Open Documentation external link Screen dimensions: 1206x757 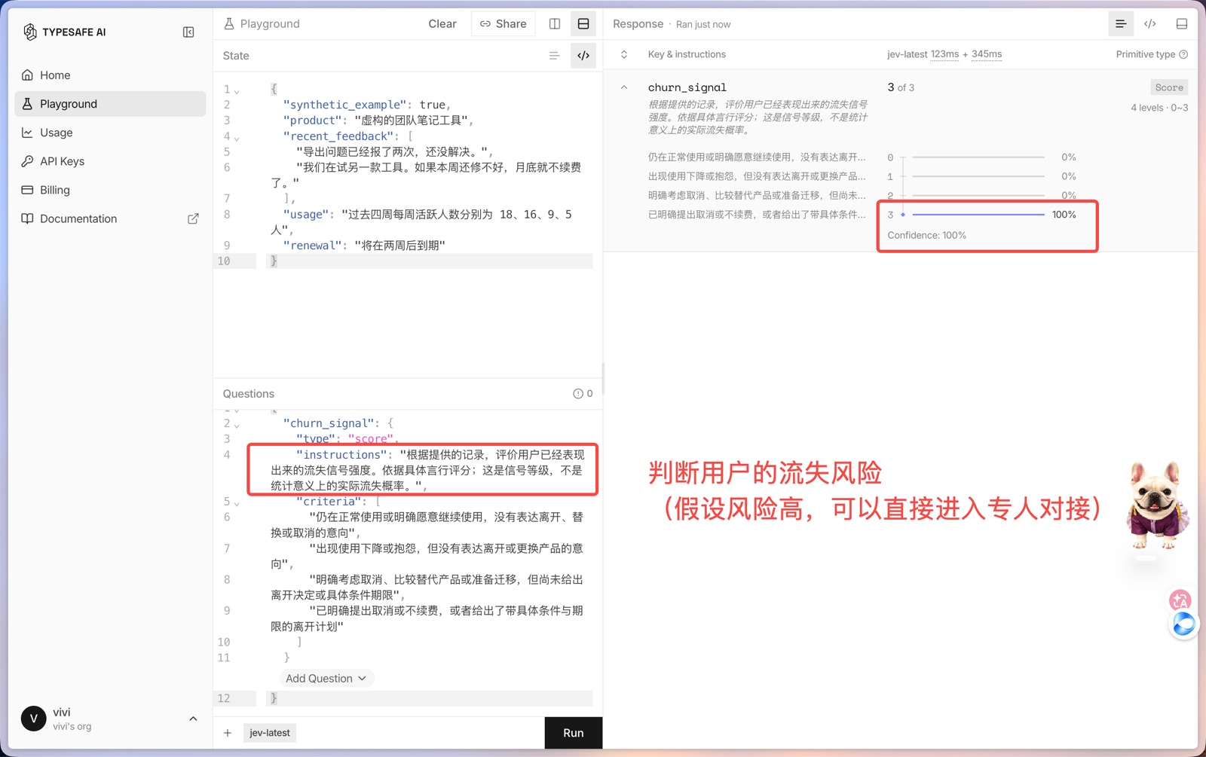[110, 218]
